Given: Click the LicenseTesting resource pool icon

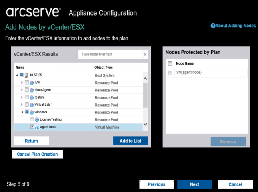Looking at the screenshot, I should [x=37, y=120].
